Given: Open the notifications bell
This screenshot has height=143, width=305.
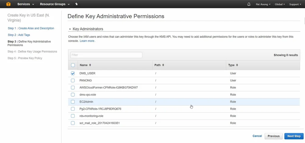Looking at the screenshot, I should 249,4.
